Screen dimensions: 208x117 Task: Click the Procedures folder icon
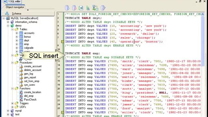17,62
